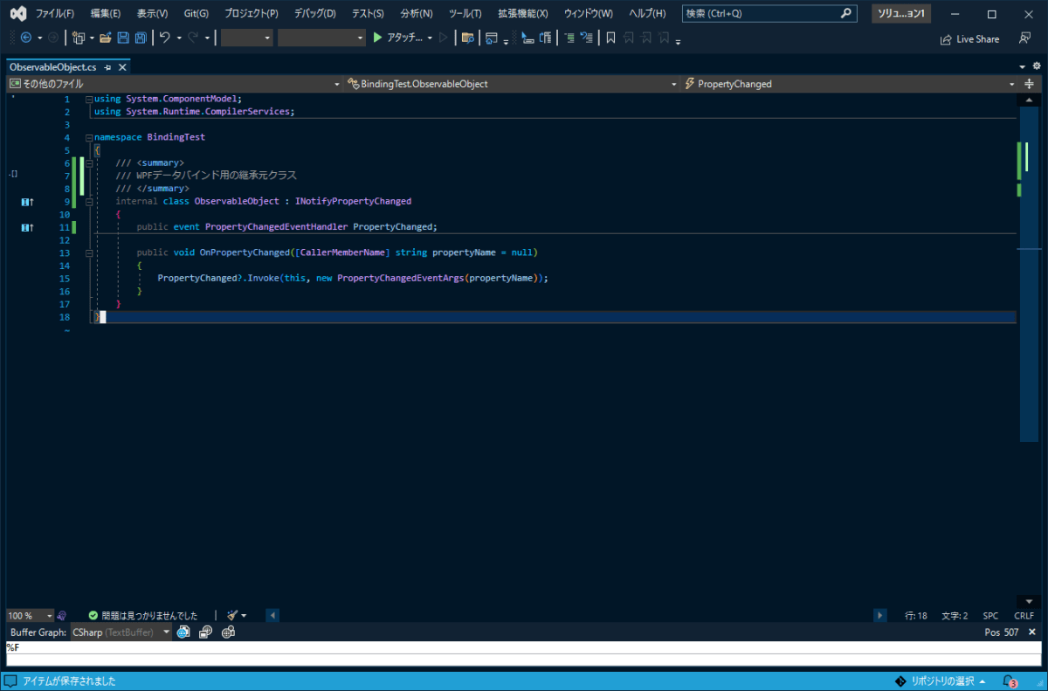Toggle CRLF line ending indicator
Image resolution: width=1048 pixels, height=691 pixels.
[1024, 616]
